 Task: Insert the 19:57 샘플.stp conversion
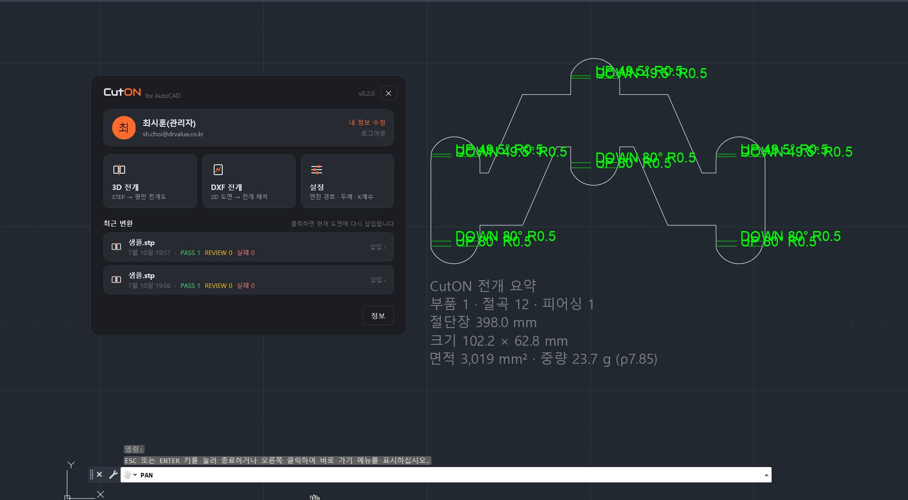378,247
